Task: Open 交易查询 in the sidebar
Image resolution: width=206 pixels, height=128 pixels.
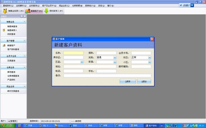Action: point(11,61)
